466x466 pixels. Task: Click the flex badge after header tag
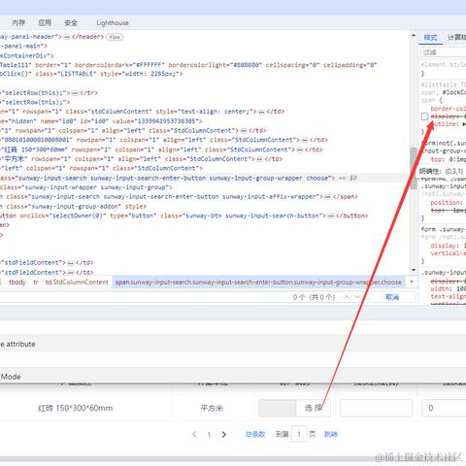click(x=115, y=37)
